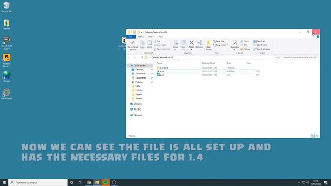Viewport: 331px width, 186px height.
Task: Open Documents in navigation pane
Action: [x=140, y=78]
